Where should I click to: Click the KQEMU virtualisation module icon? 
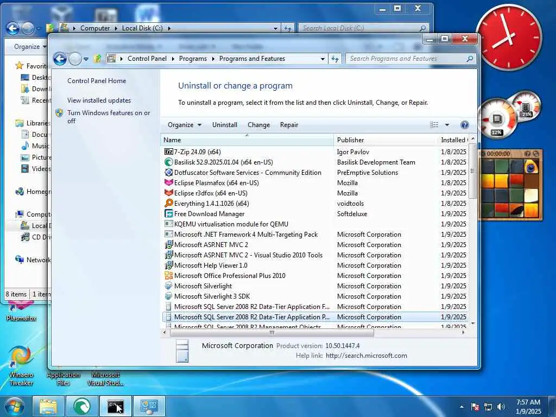pyautogui.click(x=169, y=224)
